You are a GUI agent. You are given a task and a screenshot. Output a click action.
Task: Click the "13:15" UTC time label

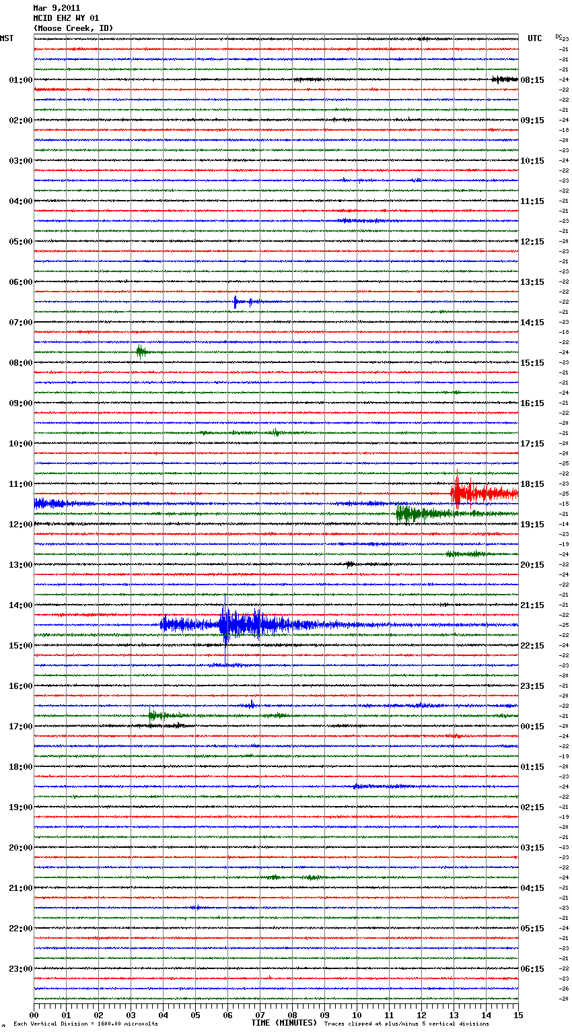(x=532, y=282)
